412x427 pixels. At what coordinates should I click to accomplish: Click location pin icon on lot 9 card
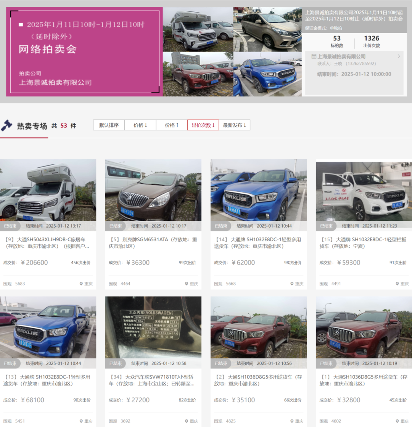click(x=81, y=284)
